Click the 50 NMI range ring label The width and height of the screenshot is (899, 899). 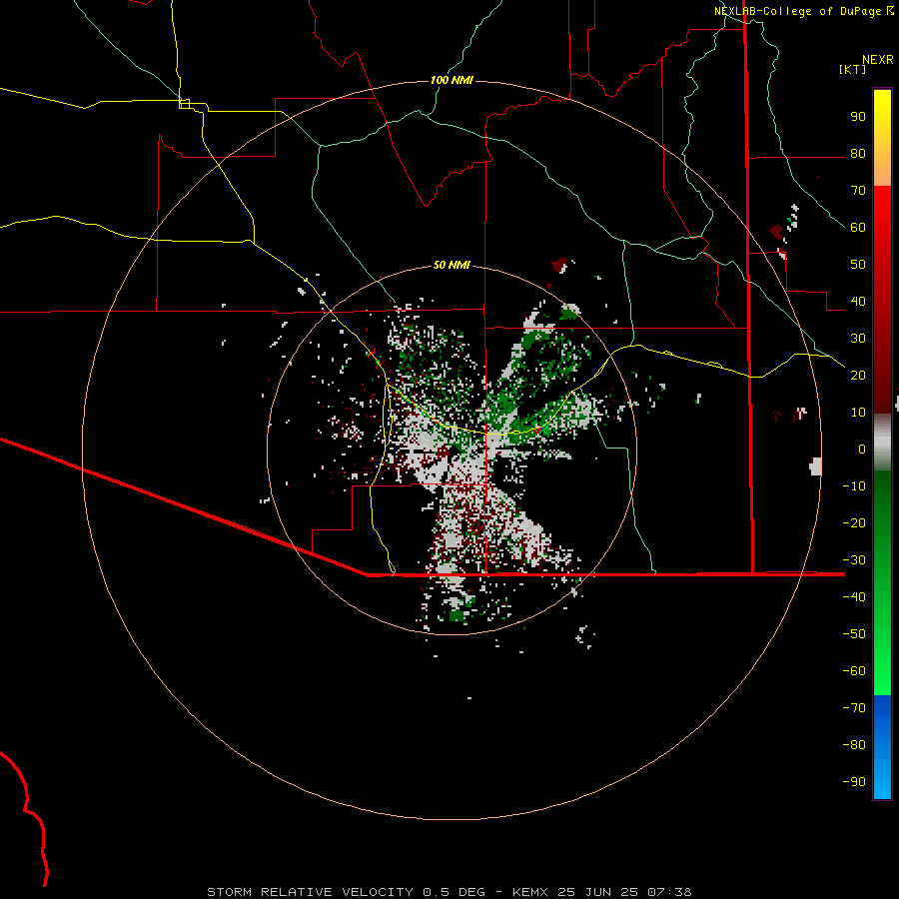(451, 265)
